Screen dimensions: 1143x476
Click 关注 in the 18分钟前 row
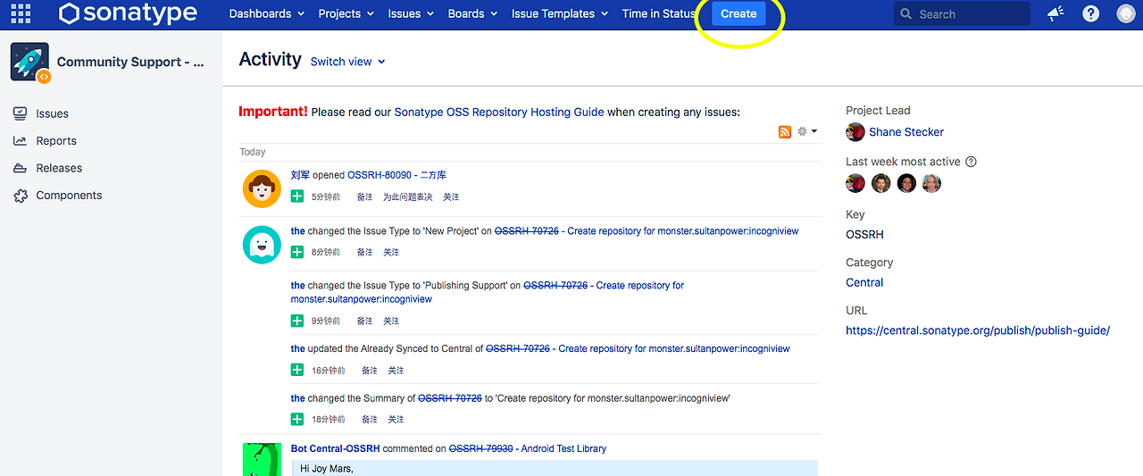click(396, 419)
